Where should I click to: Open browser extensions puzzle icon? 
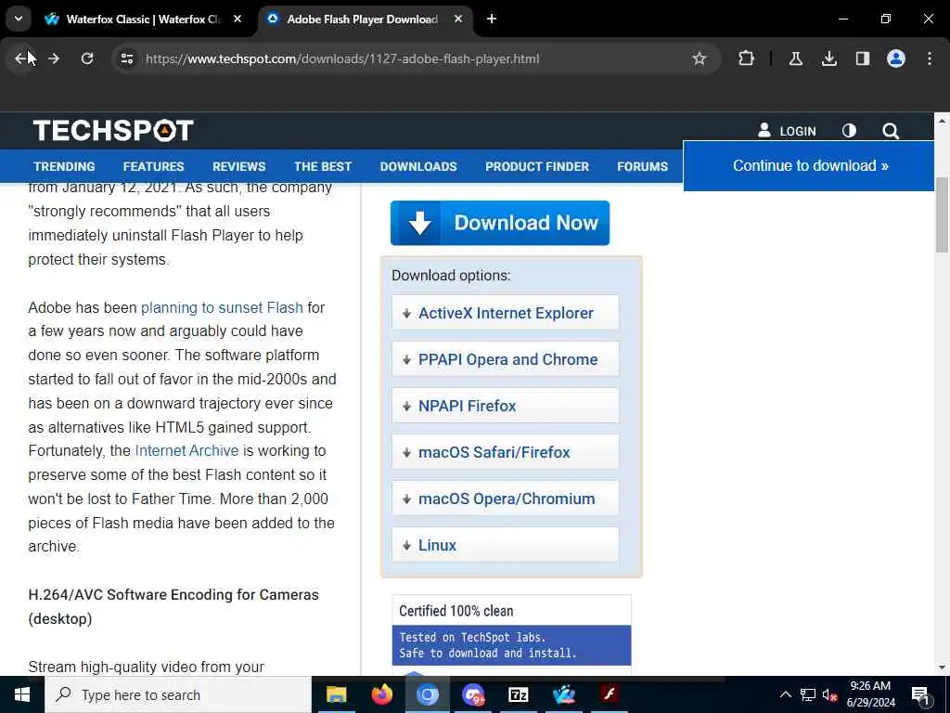pyautogui.click(x=747, y=58)
